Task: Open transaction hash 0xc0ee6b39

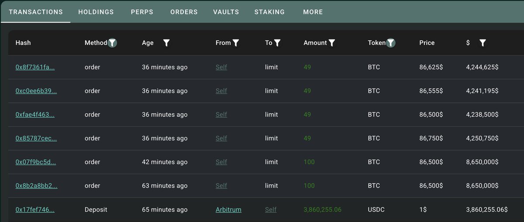Action: [x=36, y=91]
